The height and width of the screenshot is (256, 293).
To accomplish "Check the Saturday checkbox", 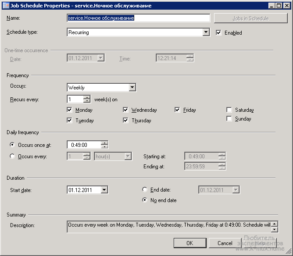I will coord(229,110).
